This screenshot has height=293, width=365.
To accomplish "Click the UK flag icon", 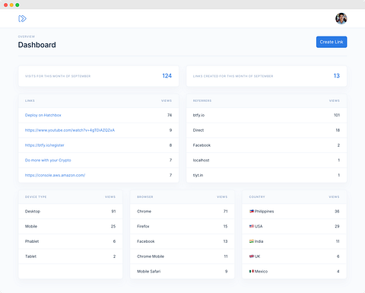I will 252,256.
